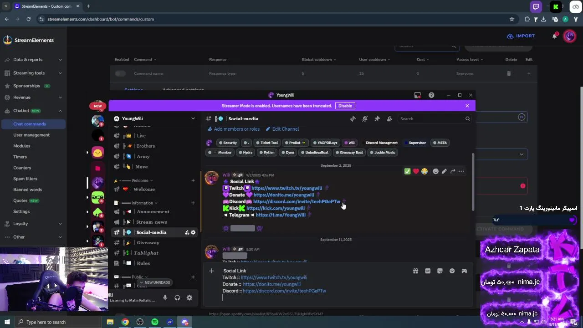Add the laughing emoji reaction
Viewport: 583px width, 328px height.
(424, 171)
